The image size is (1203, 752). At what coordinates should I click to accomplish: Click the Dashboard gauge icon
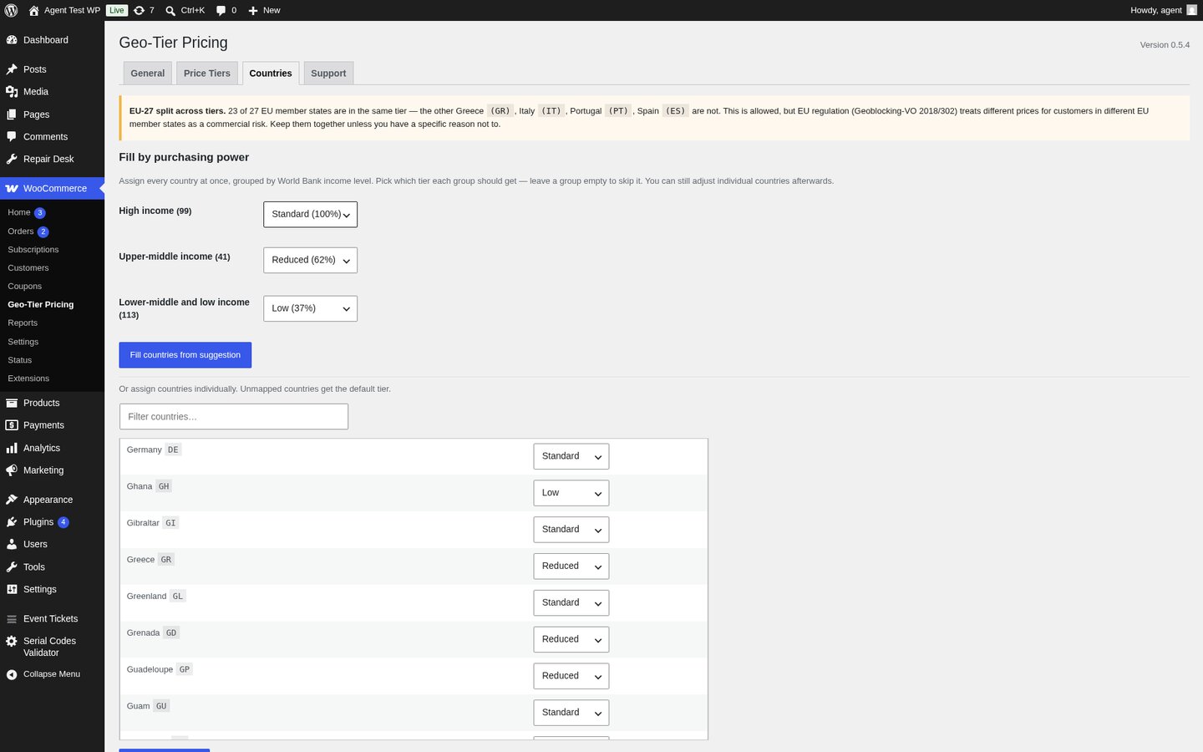click(x=12, y=40)
